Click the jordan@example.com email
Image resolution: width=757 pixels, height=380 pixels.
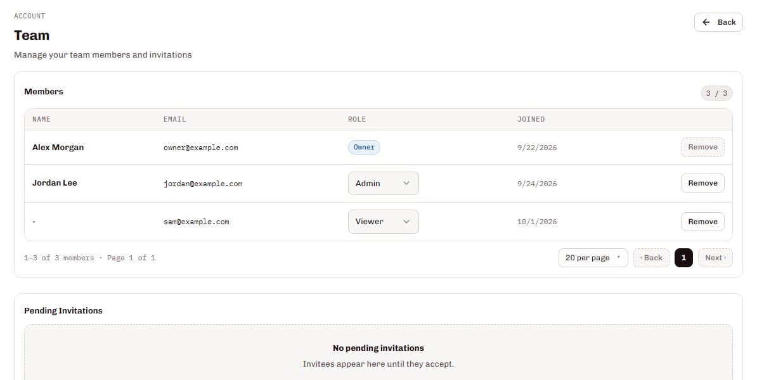point(203,184)
